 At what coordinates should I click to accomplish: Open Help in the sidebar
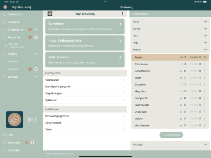pyautogui.click(x=11, y=135)
